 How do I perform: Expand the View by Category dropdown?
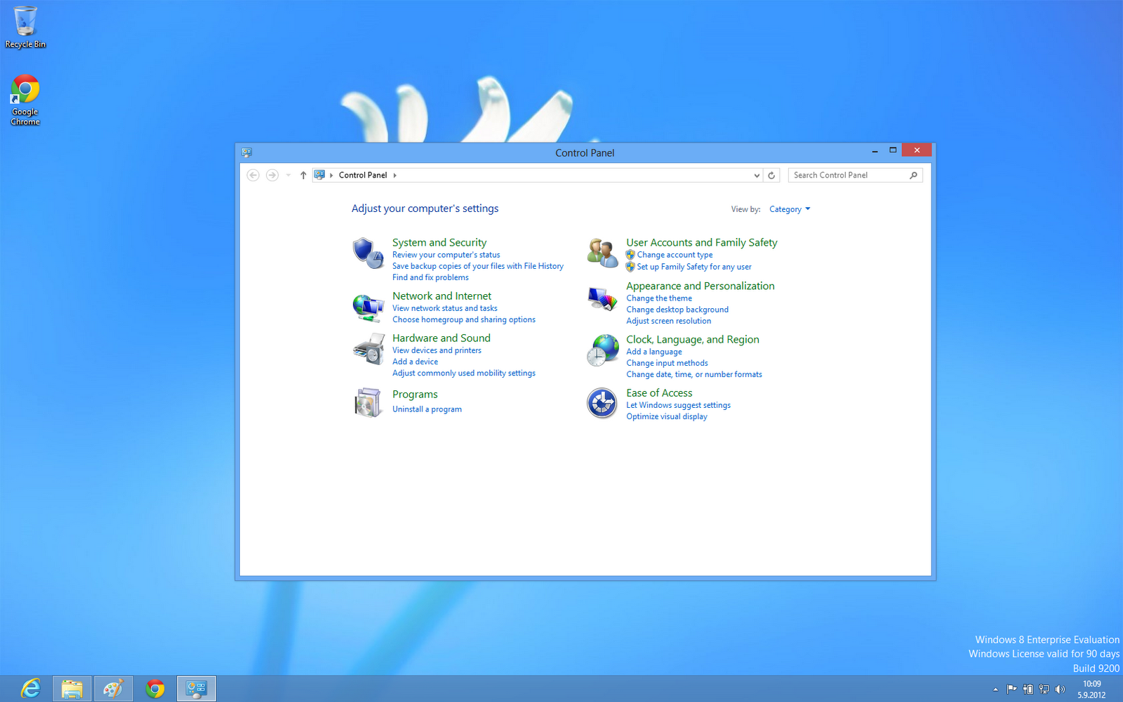tap(790, 209)
